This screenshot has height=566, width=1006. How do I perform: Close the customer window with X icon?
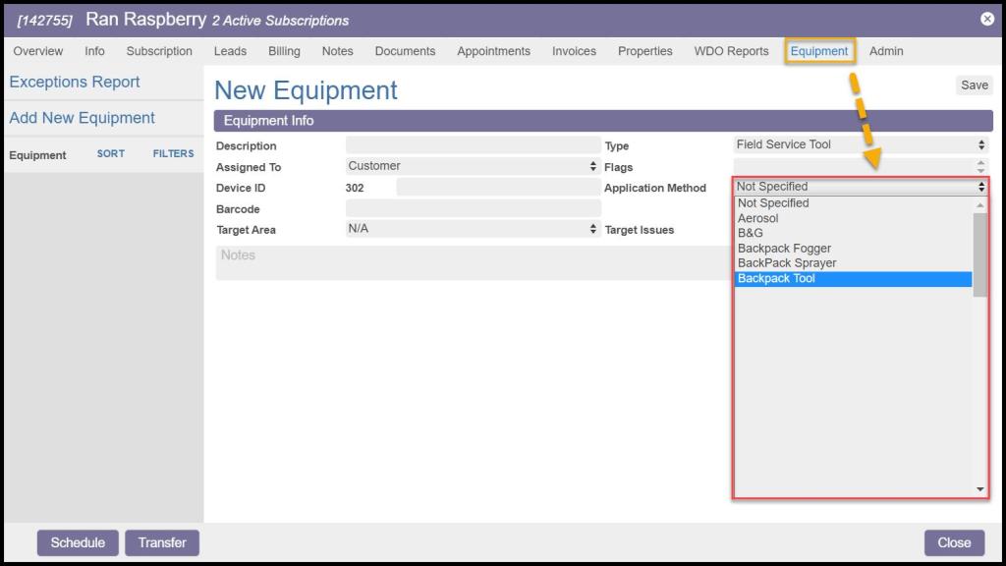click(x=987, y=19)
